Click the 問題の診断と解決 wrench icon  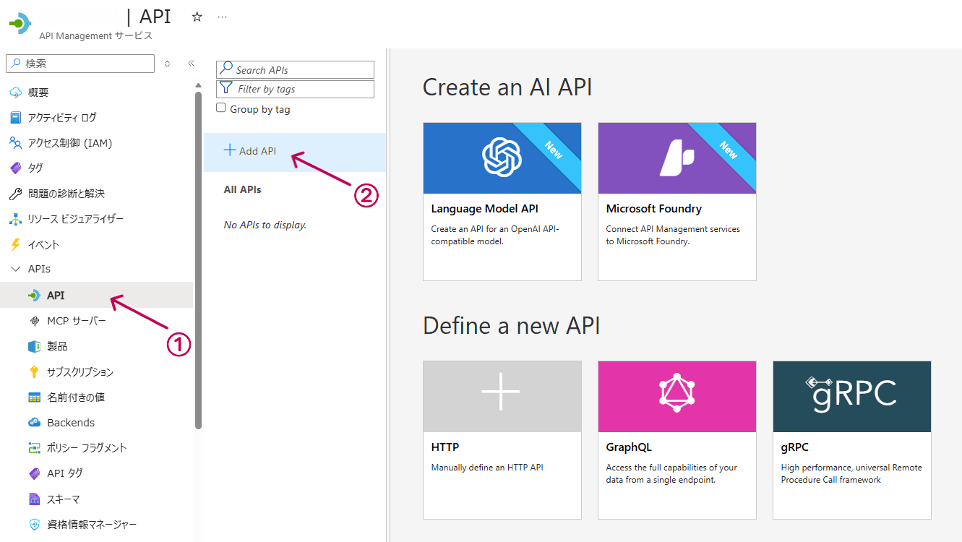pos(16,194)
